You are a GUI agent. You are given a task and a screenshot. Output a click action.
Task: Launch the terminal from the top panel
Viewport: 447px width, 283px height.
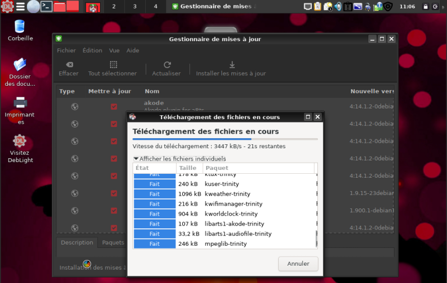[x=47, y=7]
